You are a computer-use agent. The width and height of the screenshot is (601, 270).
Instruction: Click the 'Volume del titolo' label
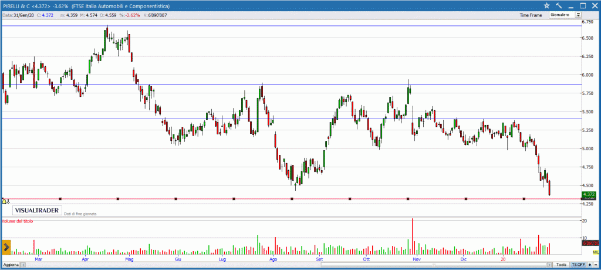pyautogui.click(x=17, y=221)
